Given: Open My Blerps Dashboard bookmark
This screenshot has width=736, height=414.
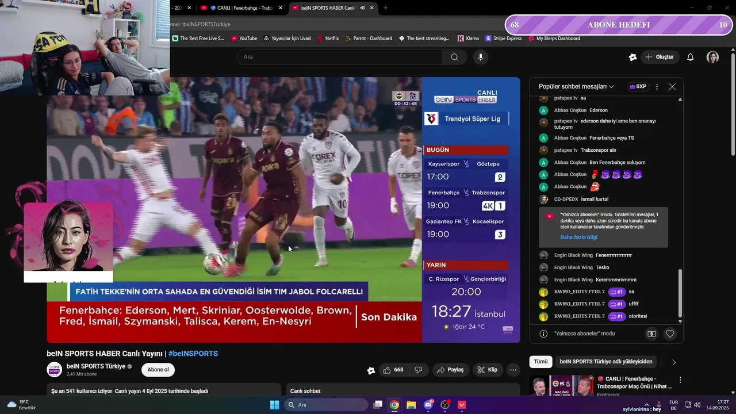Looking at the screenshot, I should [x=553, y=39].
